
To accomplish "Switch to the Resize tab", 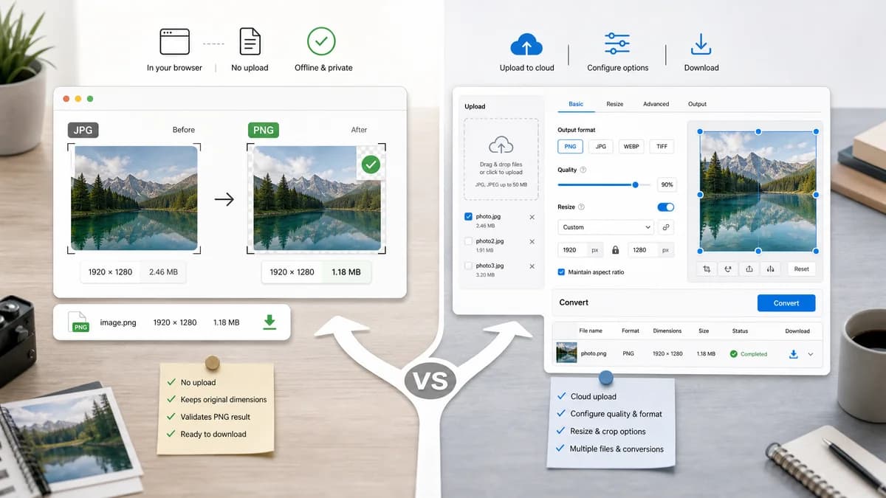I will 615,104.
